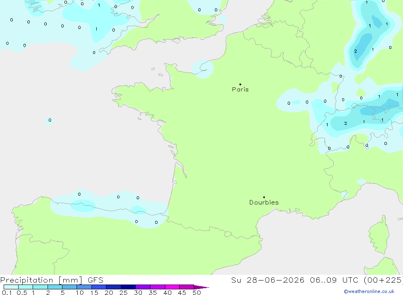This screenshot has height=295, width=403.
Task: Click the 40–45 mm magenta legend swatch
Action: pyautogui.click(x=172, y=287)
